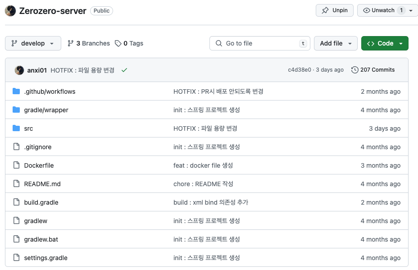Image resolution: width=418 pixels, height=270 pixels.
Task: Click the eye icon in Unwatch button
Action: (x=367, y=10)
